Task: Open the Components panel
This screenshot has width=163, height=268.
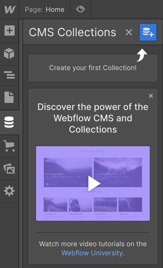Action: pyautogui.click(x=10, y=53)
